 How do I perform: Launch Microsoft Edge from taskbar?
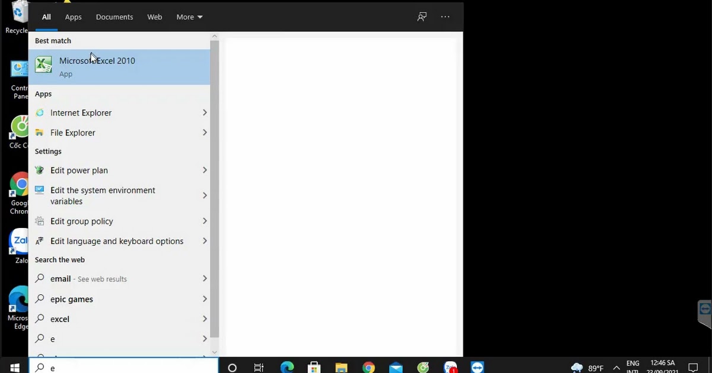point(287,368)
